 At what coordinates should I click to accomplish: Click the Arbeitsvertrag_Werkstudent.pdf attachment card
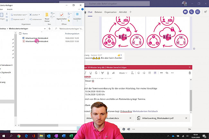[162, 118]
